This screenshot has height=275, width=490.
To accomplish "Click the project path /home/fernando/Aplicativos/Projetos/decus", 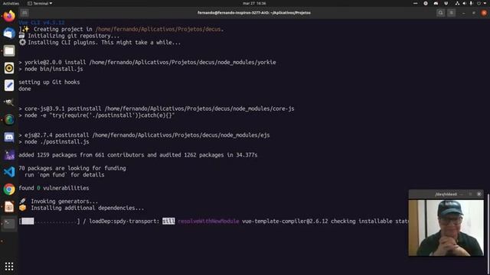I will (x=158, y=29).
